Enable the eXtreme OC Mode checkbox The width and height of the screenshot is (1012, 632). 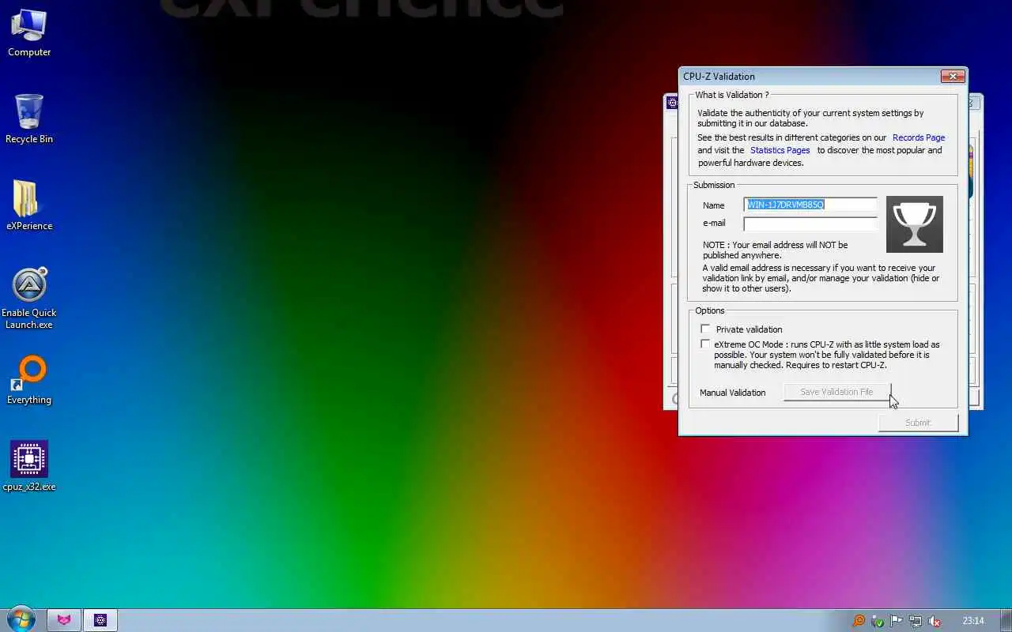pos(705,344)
